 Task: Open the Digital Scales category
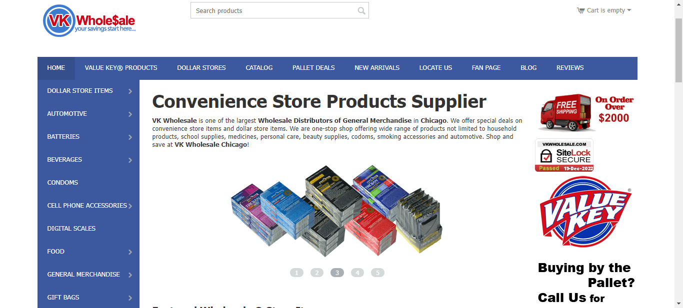[x=71, y=229]
